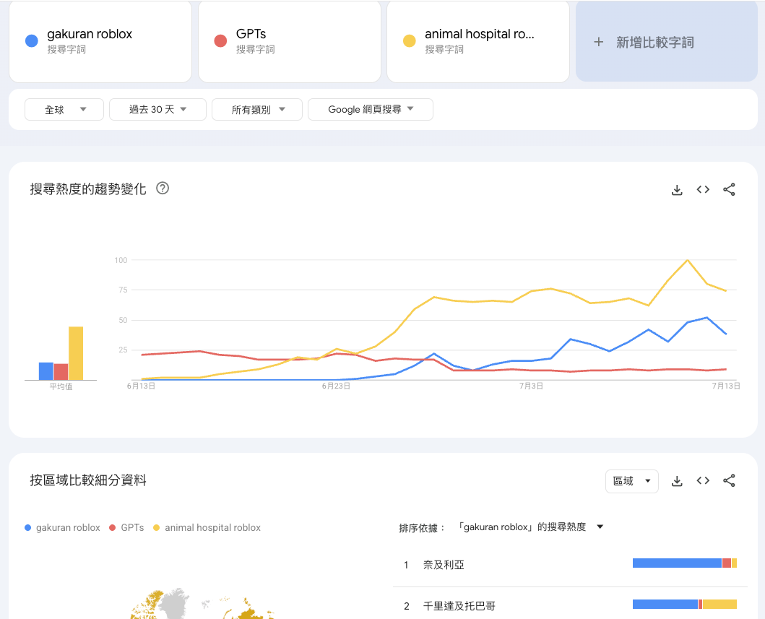Screen dimensions: 765x619
Task: Click GPTs in the map legend
Action: (x=127, y=527)
